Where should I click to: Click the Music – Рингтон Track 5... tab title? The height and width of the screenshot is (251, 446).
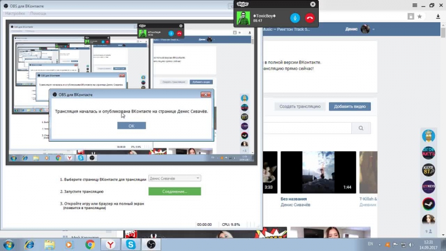click(x=287, y=30)
